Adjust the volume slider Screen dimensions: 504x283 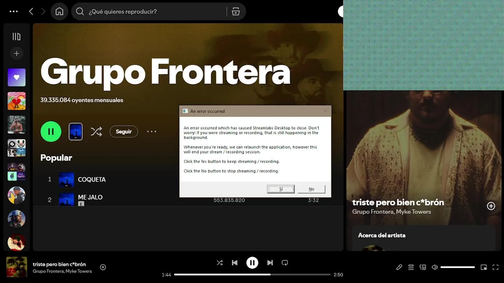(458, 267)
